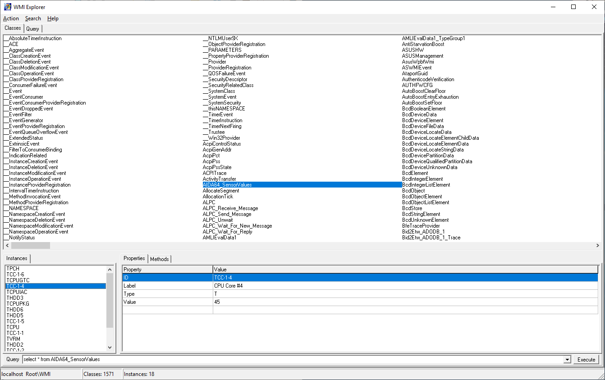Click the WMI Explorer title bar icon
Image resolution: width=605 pixels, height=380 pixels.
8,7
